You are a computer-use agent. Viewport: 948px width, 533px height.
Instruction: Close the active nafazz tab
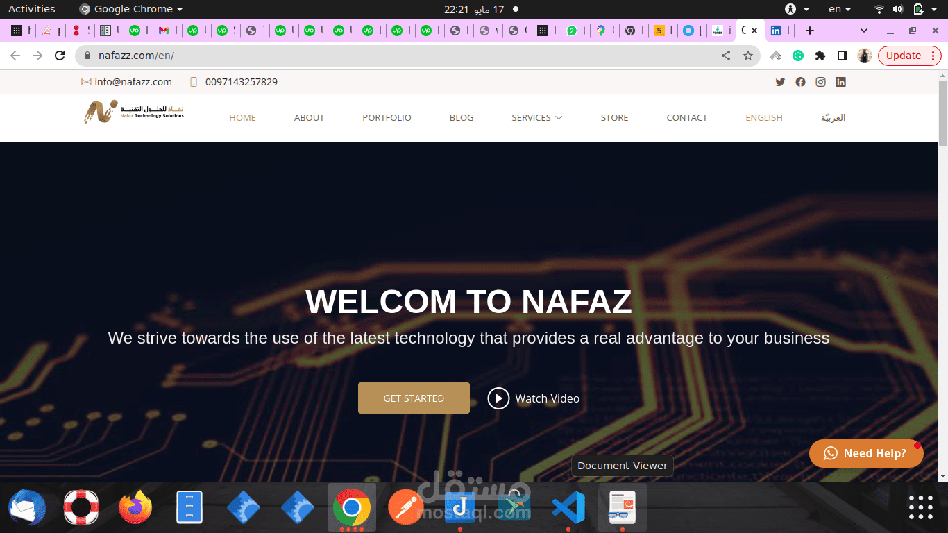point(754,31)
